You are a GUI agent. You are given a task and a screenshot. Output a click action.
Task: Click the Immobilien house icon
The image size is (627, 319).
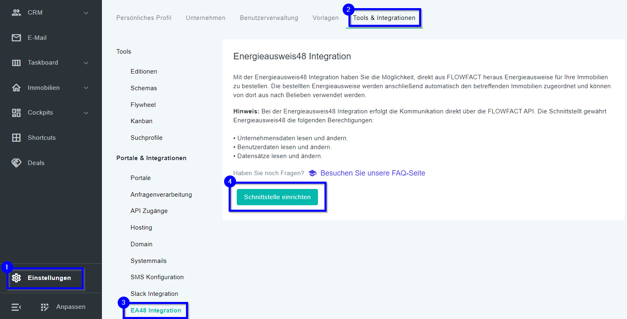point(16,88)
